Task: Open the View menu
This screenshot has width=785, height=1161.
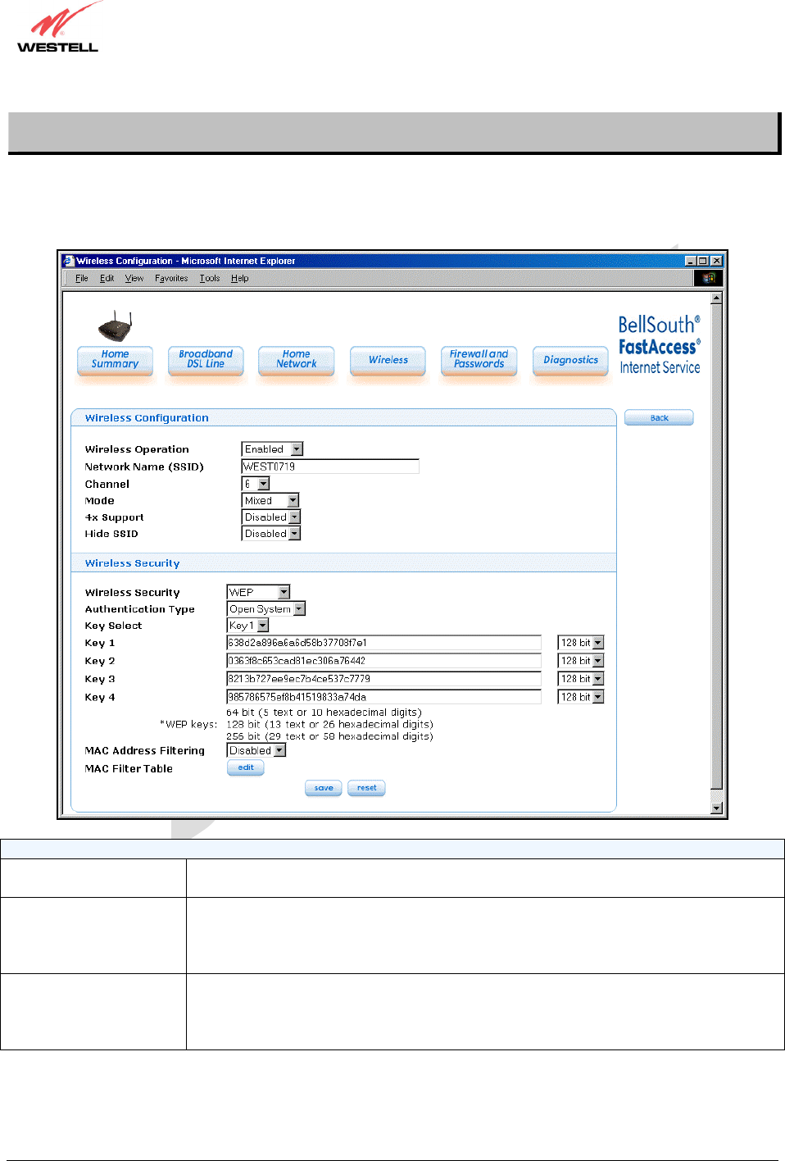Action: point(134,279)
